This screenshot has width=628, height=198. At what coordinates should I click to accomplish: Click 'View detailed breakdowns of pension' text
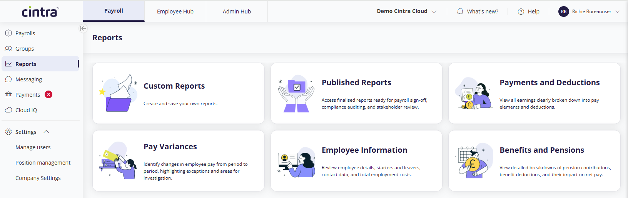coord(555,171)
